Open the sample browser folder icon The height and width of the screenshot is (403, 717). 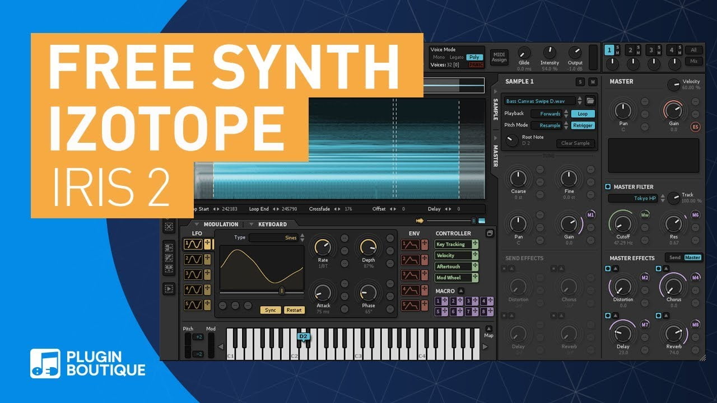click(x=590, y=101)
